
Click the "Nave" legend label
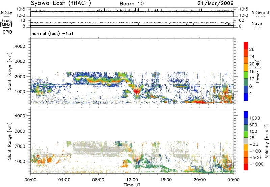[x=256, y=23]
